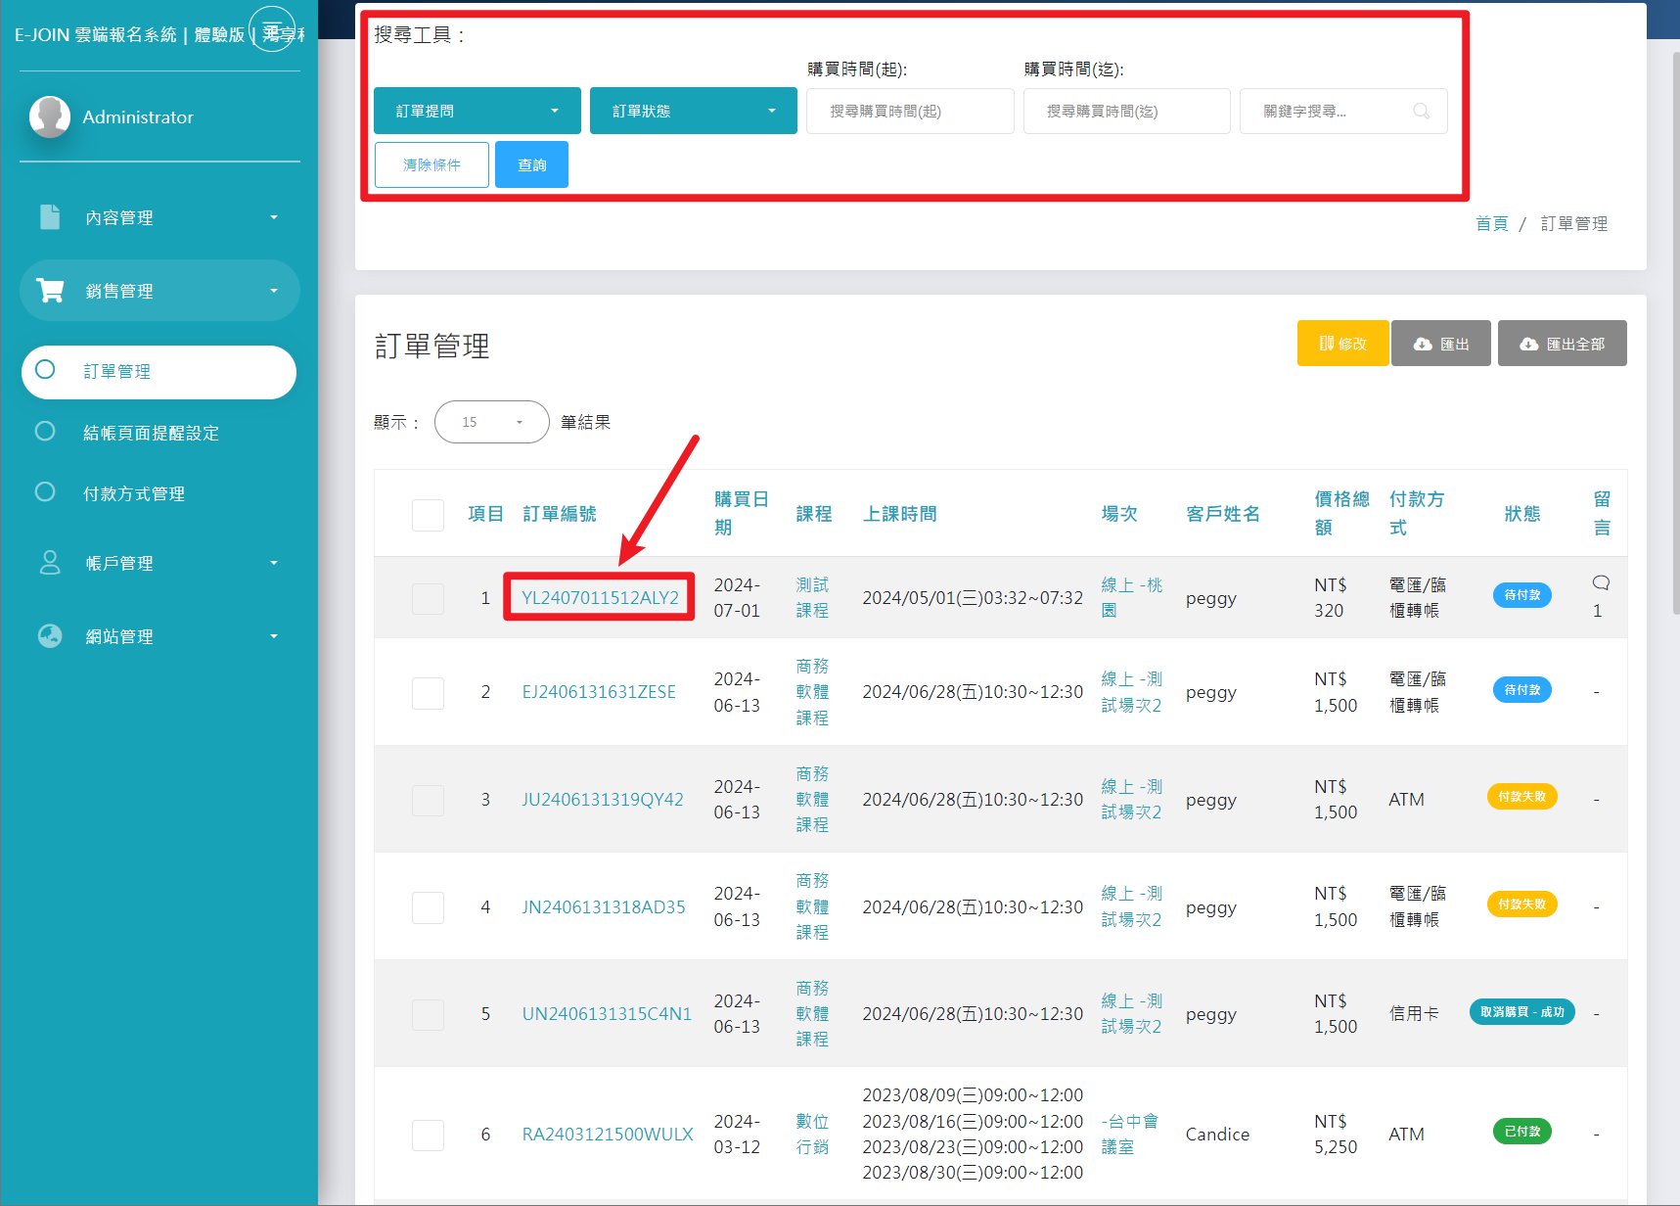Open the comment bubble icon on row 1
The width and height of the screenshot is (1680, 1206).
1601,583
